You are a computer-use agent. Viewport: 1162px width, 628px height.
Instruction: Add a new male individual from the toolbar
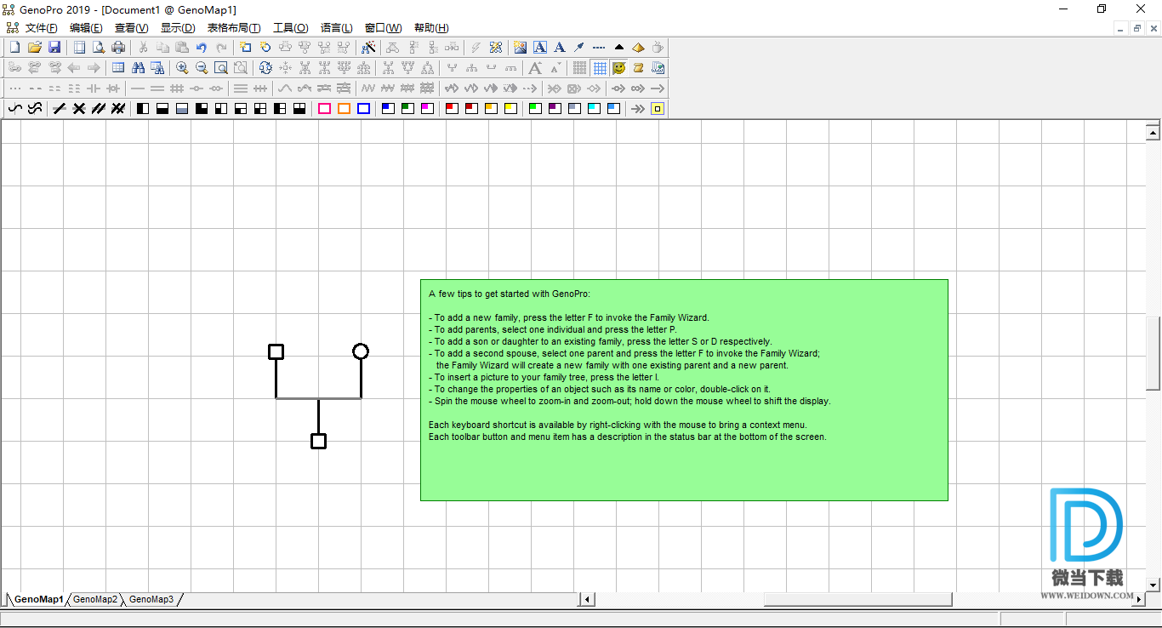[245, 48]
